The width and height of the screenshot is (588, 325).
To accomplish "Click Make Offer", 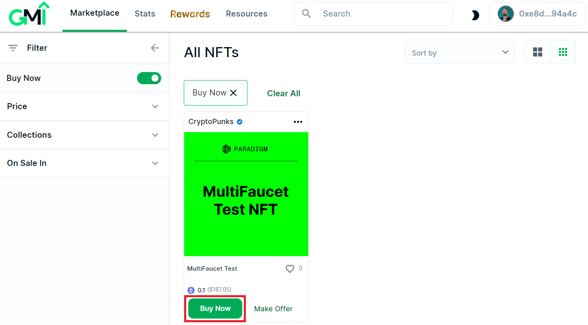I will (273, 309).
